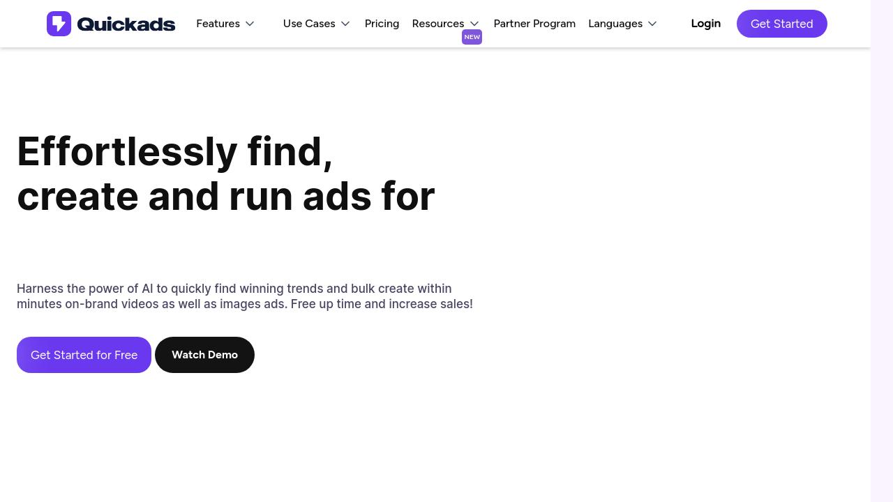Click the headline 'Effortlessly find,'
Viewport: 893px width, 502px height.
[x=174, y=152]
